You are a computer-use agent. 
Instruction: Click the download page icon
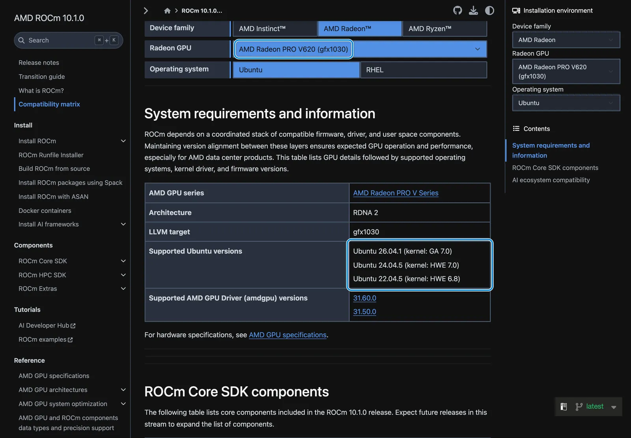[x=473, y=11]
